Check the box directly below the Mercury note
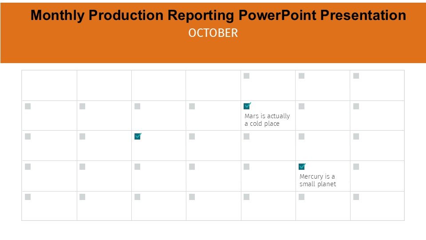The height and width of the screenshot is (240, 426). click(302, 197)
